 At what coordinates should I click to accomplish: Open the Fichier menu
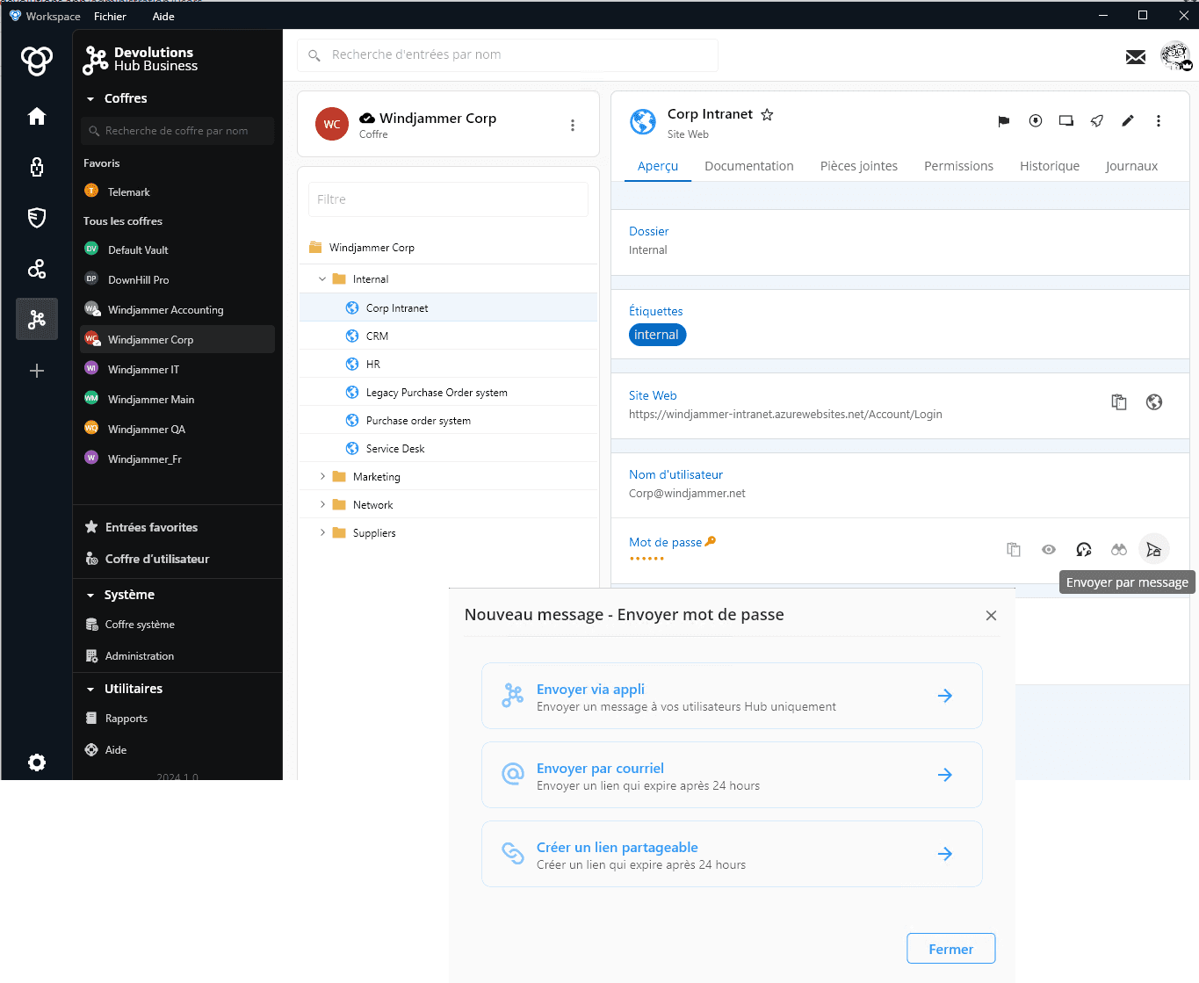110,17
